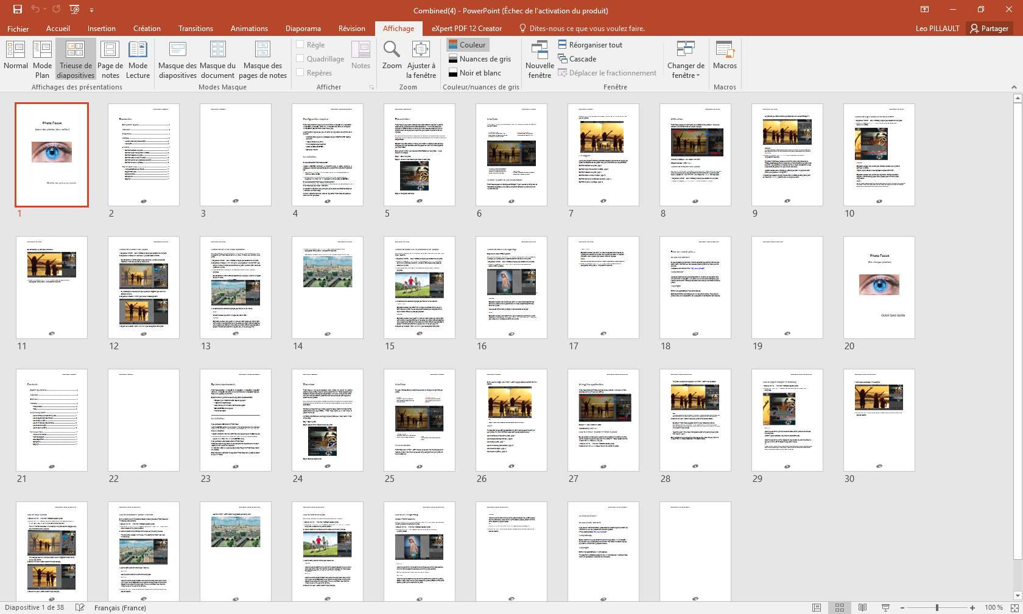Select slide 7 thumbnail
1023x614 pixels.
pyautogui.click(x=603, y=155)
